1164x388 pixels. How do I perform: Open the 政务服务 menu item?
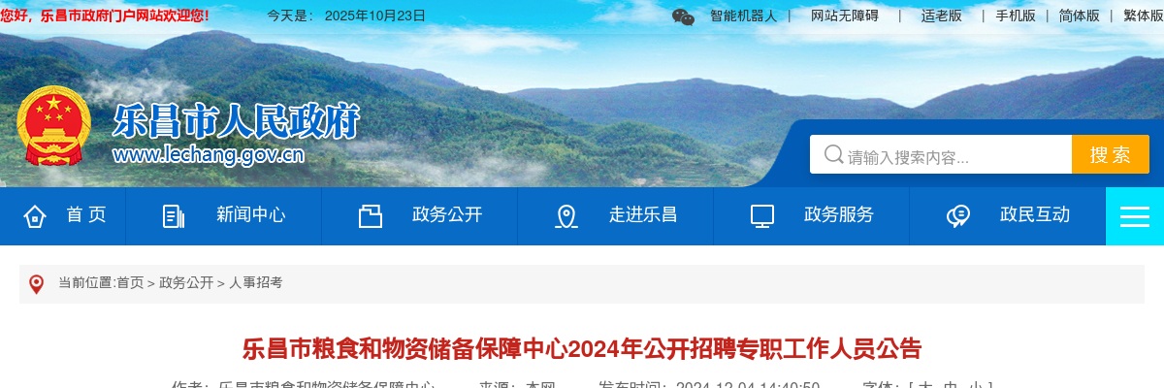click(x=839, y=215)
